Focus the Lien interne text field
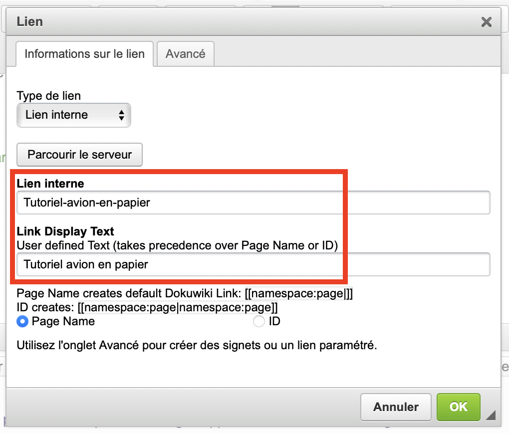Viewport: 509px width, 433px height. click(x=253, y=203)
